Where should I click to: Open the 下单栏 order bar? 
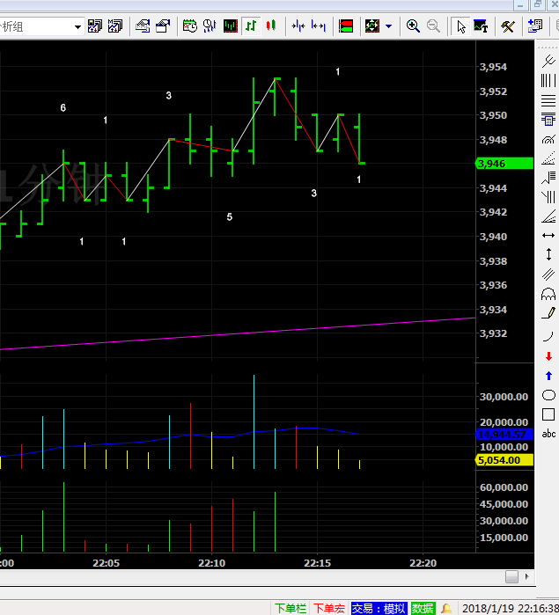291,608
